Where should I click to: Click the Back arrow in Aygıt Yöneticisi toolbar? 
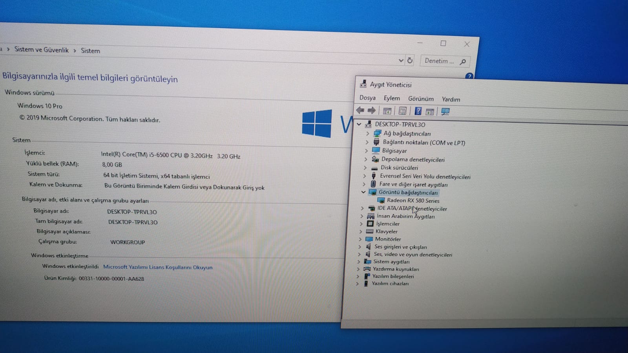[360, 110]
